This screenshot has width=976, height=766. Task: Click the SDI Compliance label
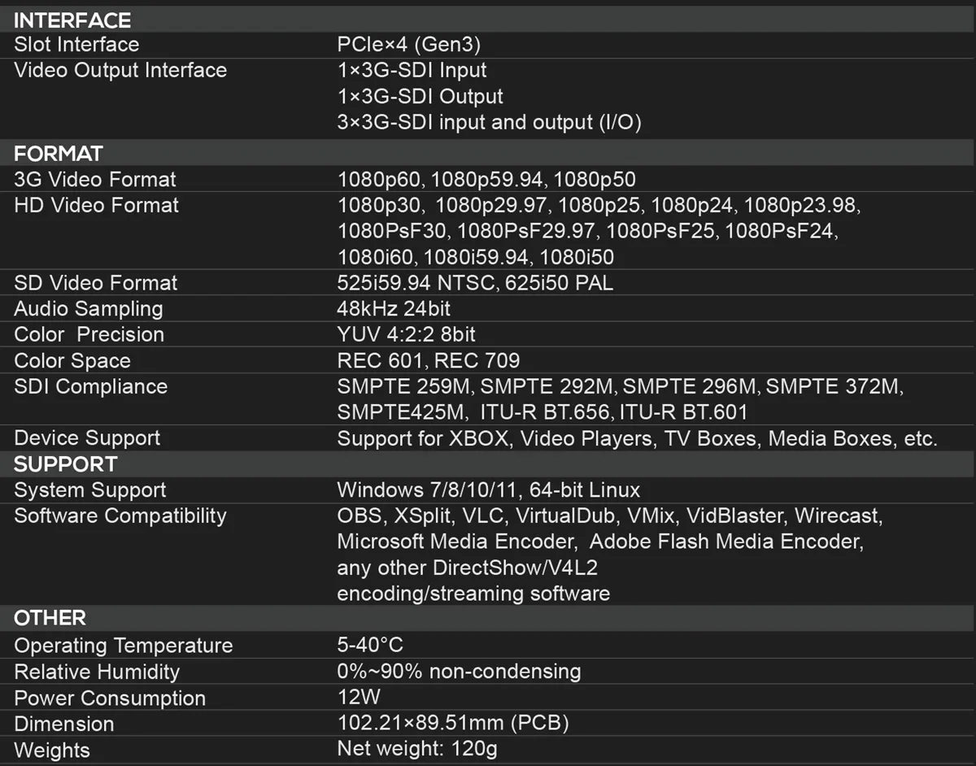91,386
